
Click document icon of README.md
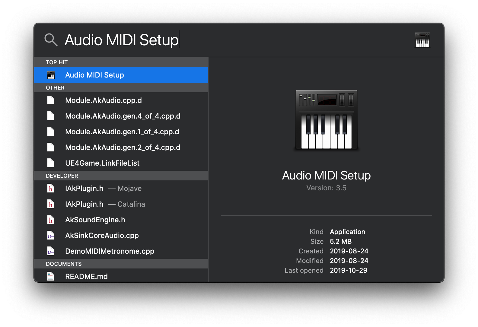[x=51, y=276]
